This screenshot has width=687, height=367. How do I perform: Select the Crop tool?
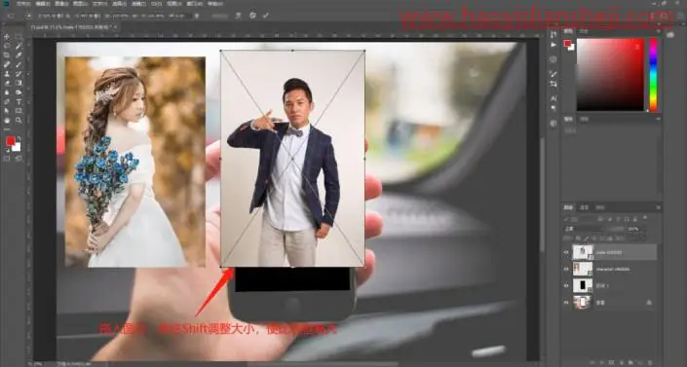pos(7,55)
